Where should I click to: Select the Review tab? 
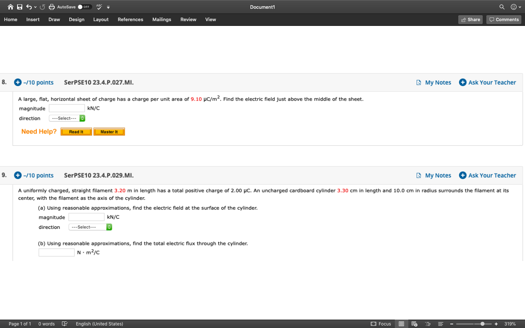tap(188, 20)
